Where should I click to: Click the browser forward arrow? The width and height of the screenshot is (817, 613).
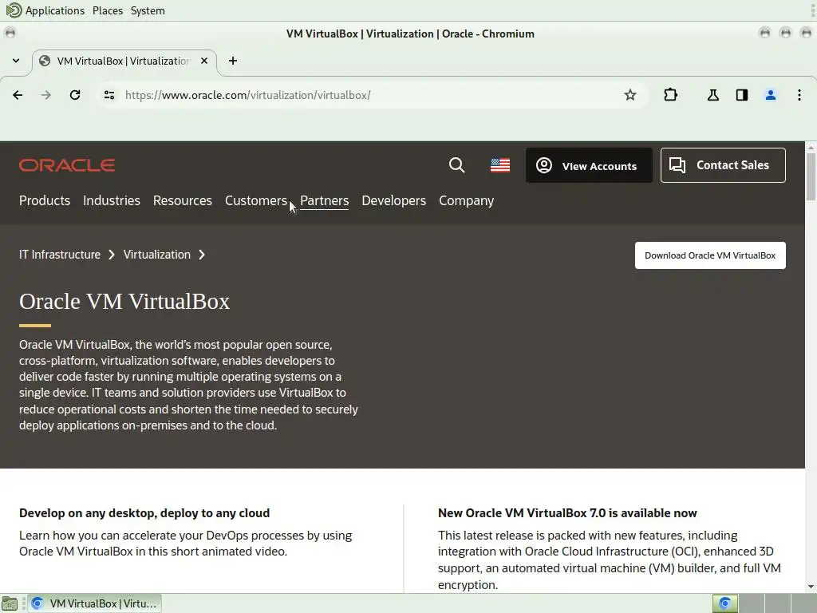(45, 95)
